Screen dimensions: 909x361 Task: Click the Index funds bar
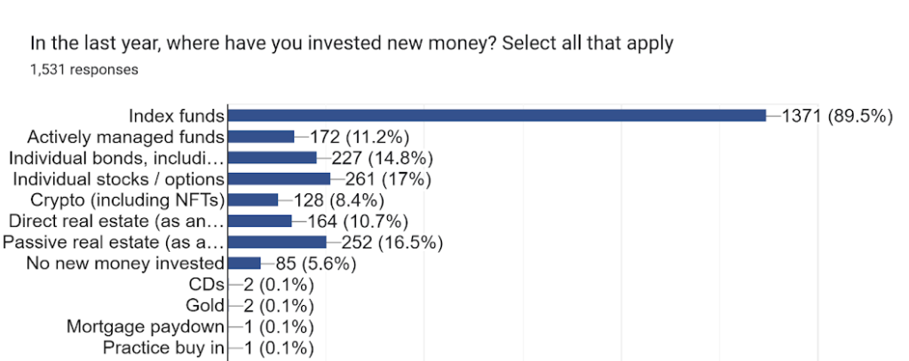tap(497, 115)
